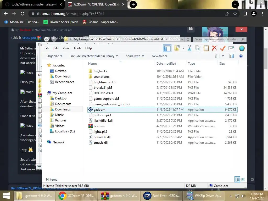Select the soundfonts folder
Image resolution: width=268 pixels, height=201 pixels.
click(101, 77)
